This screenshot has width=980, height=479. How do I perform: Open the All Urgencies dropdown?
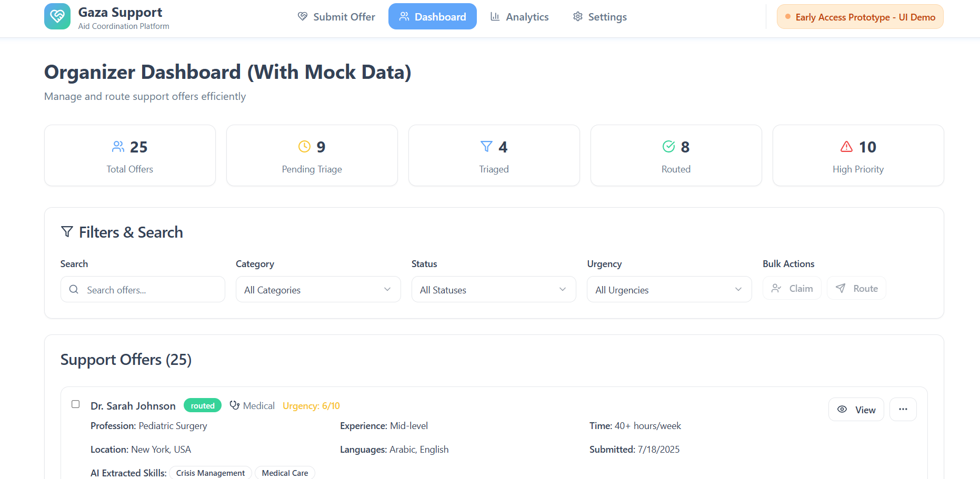(x=669, y=289)
